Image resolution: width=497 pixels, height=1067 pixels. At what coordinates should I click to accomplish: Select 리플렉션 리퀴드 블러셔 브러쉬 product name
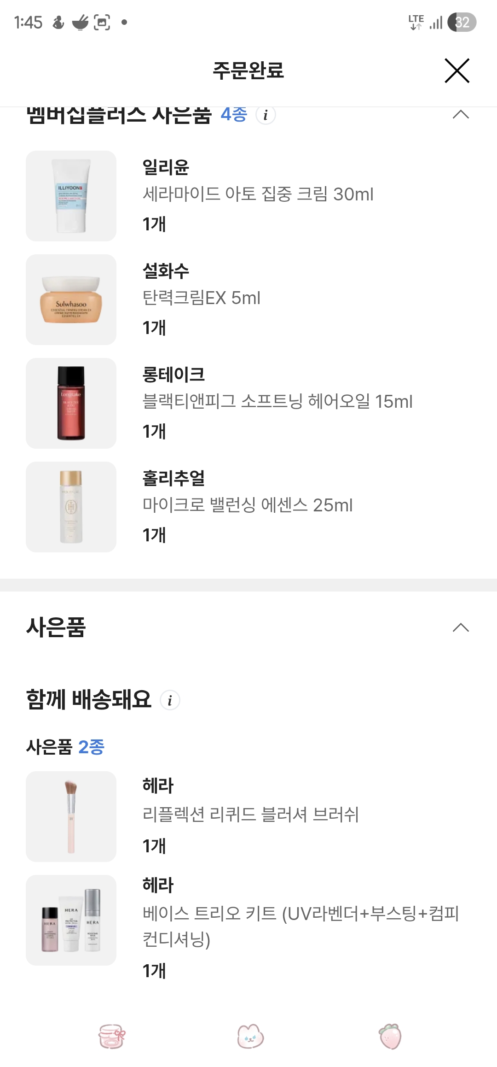(250, 815)
